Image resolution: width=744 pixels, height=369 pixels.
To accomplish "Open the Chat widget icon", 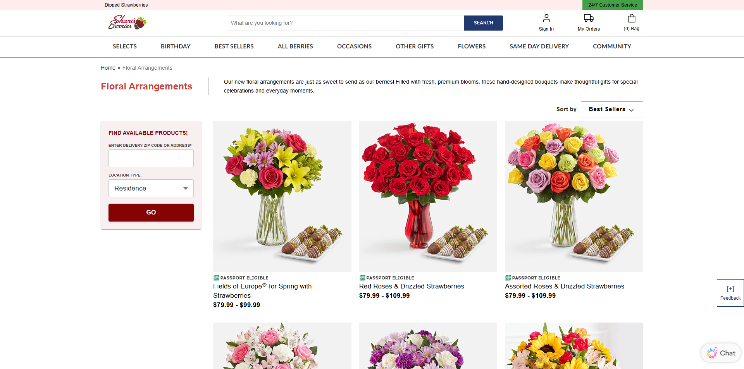I will [712, 353].
